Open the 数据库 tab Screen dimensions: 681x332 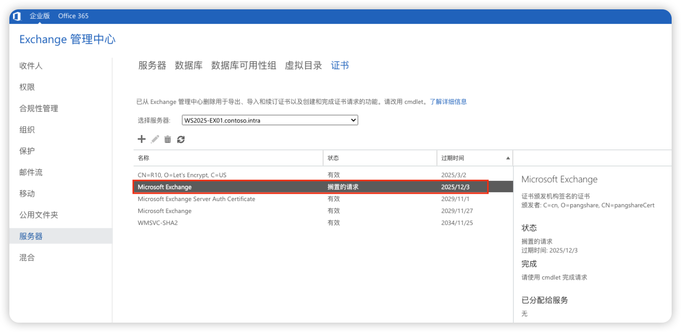tap(188, 65)
